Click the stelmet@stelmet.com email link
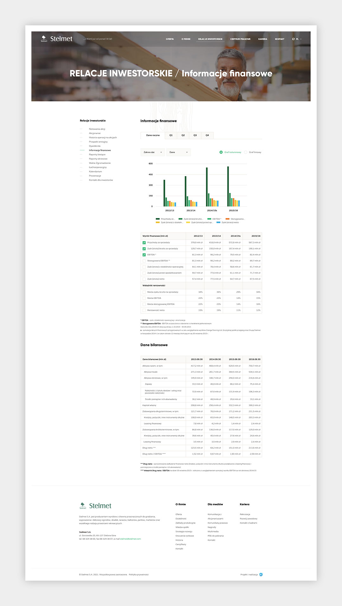Screen dimensions: 342x606 tap(130, 539)
